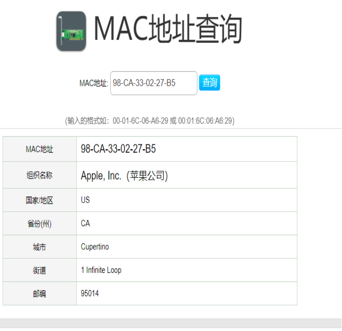Click the 邮编 row label
Screen dimensions: 342x331
[40, 294]
